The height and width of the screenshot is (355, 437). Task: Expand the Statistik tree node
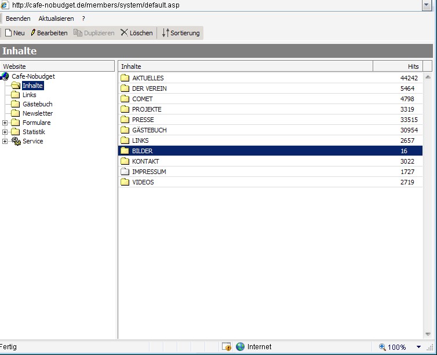(5, 132)
